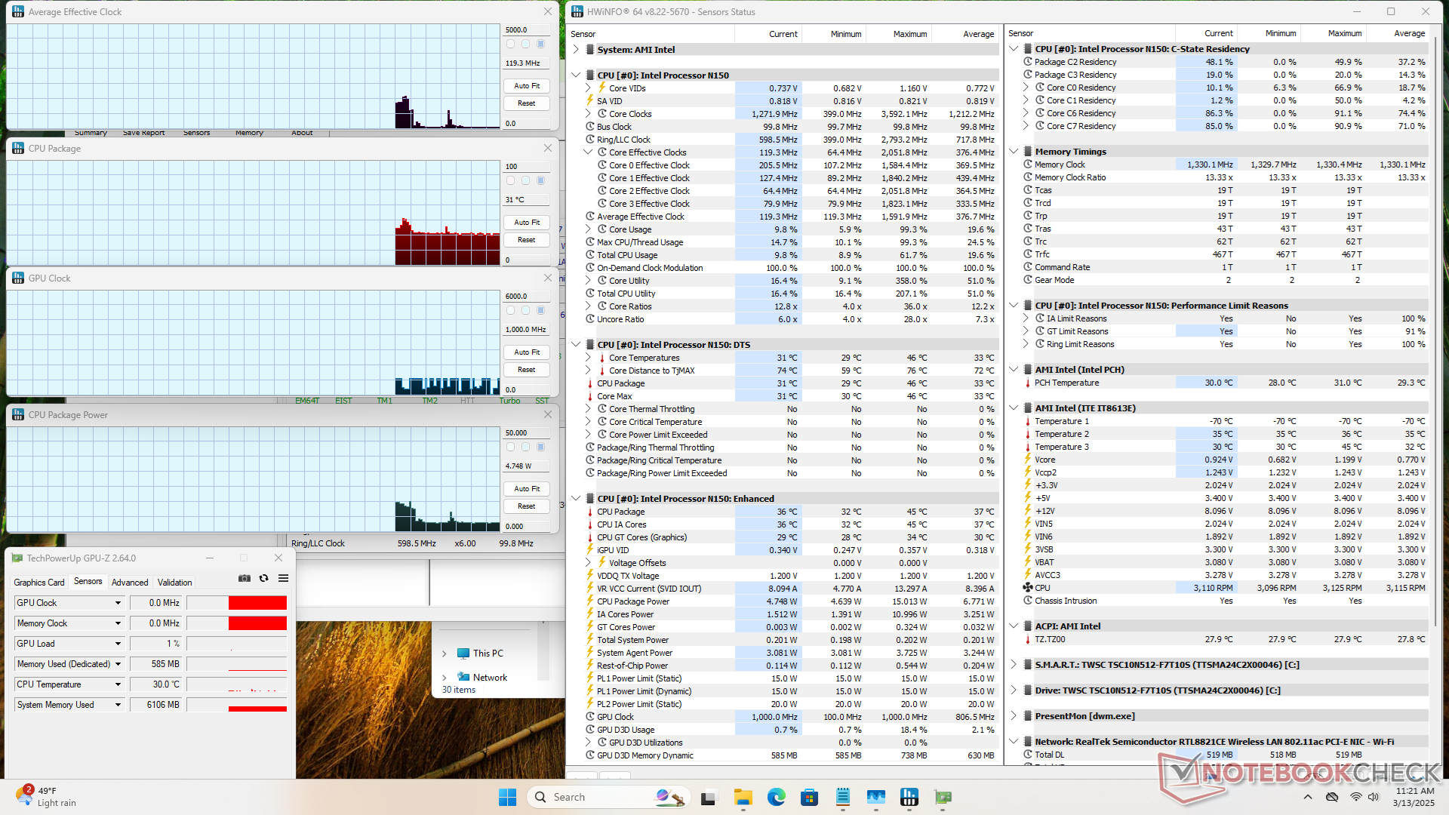The height and width of the screenshot is (815, 1449).
Task: Collapse the Memory Timings sensor group
Action: click(x=1014, y=152)
